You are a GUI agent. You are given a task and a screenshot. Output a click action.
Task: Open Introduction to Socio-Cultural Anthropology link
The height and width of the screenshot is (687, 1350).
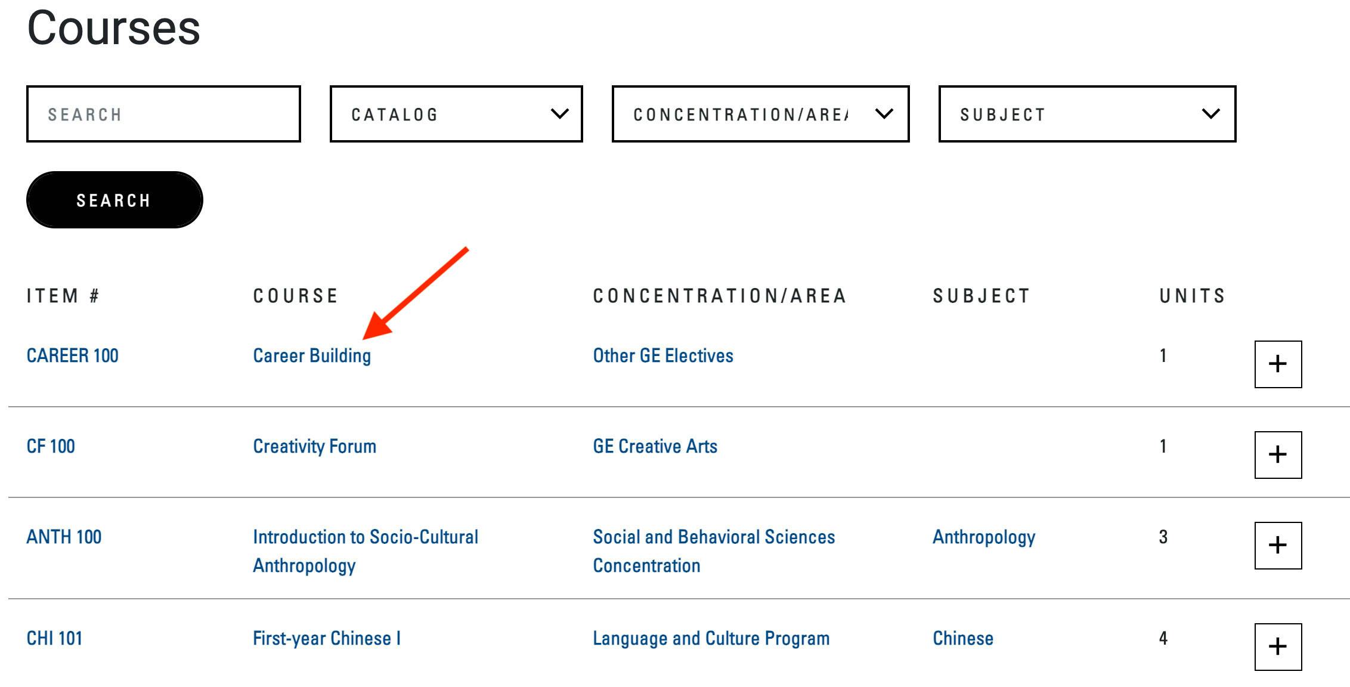point(365,551)
